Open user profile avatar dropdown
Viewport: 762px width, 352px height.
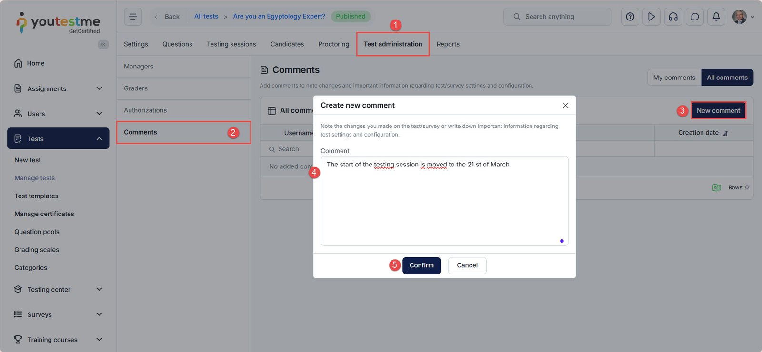742,17
